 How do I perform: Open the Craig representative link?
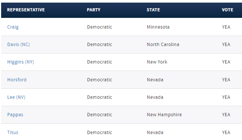click(x=13, y=27)
